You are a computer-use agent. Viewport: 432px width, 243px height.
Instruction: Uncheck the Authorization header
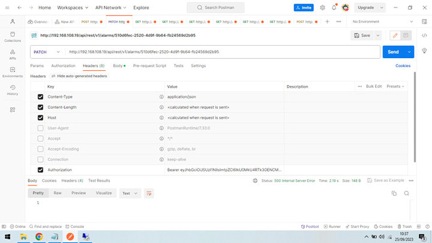pyautogui.click(x=41, y=170)
